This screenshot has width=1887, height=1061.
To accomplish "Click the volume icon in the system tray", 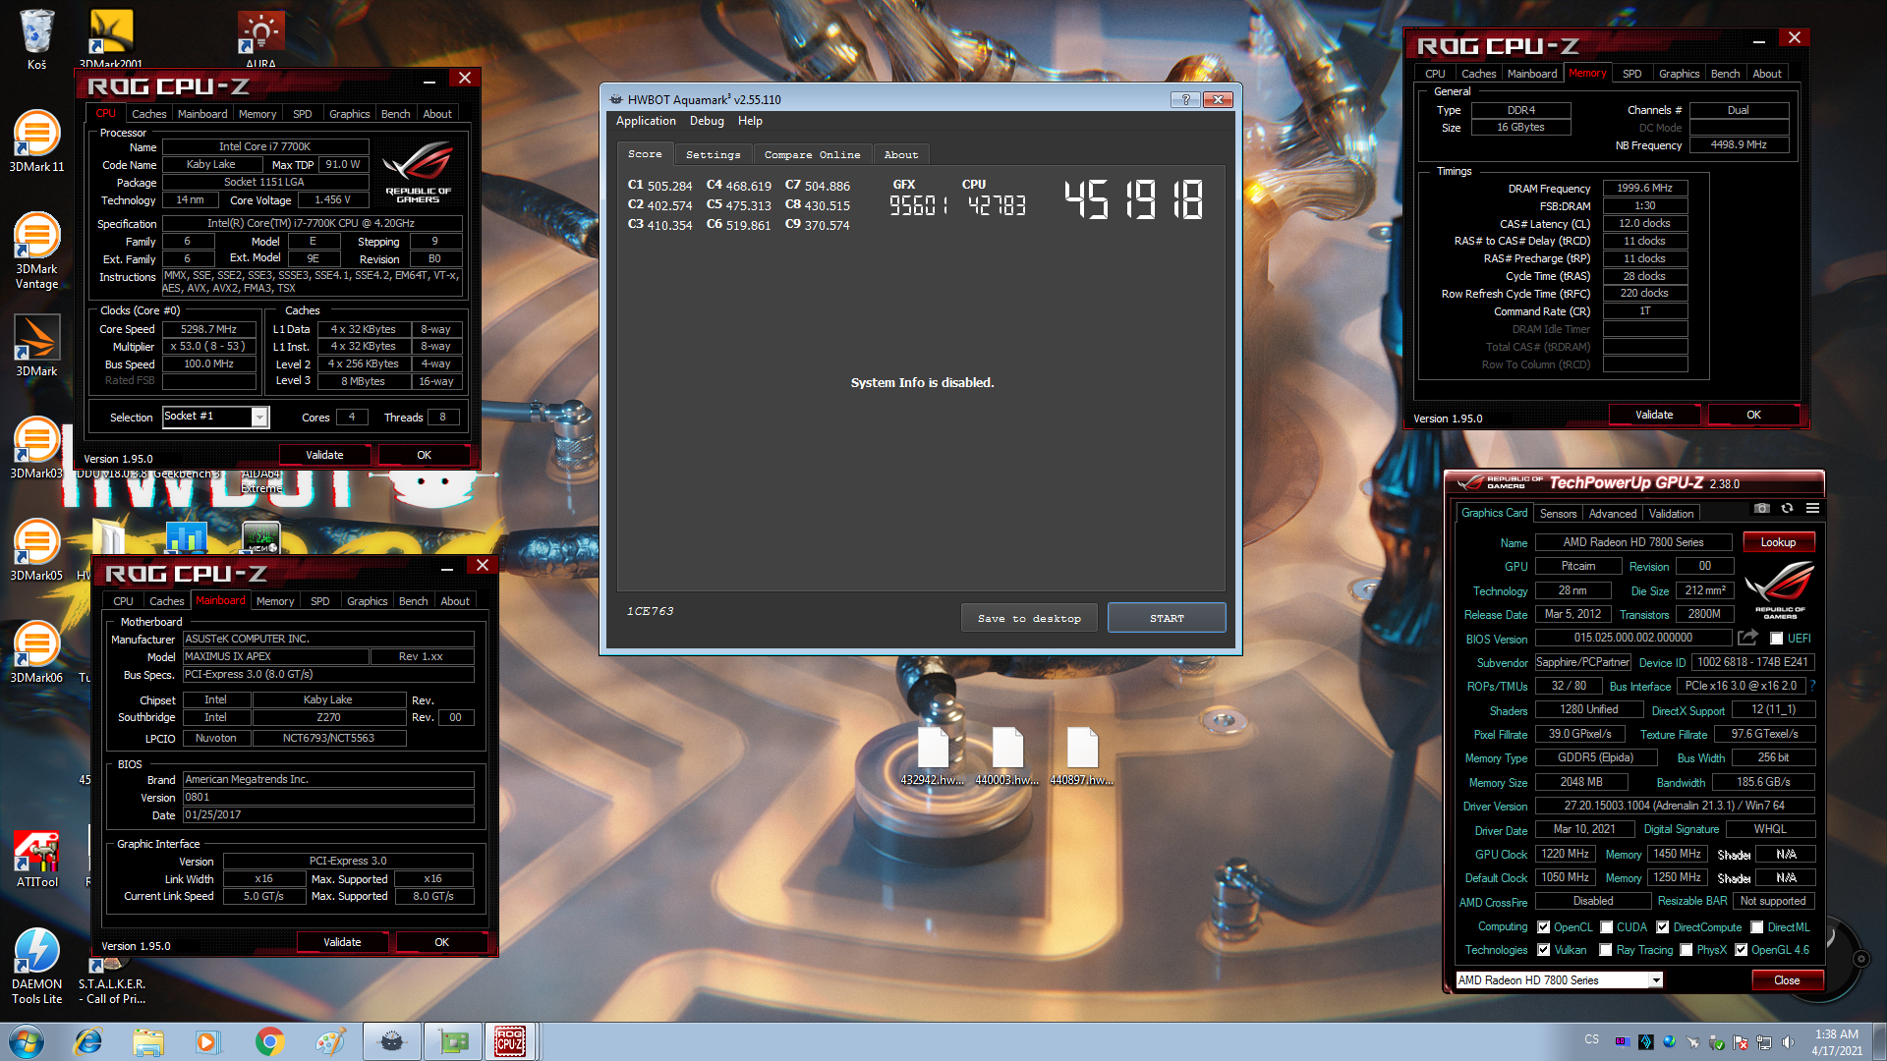I will pos(1788,1042).
